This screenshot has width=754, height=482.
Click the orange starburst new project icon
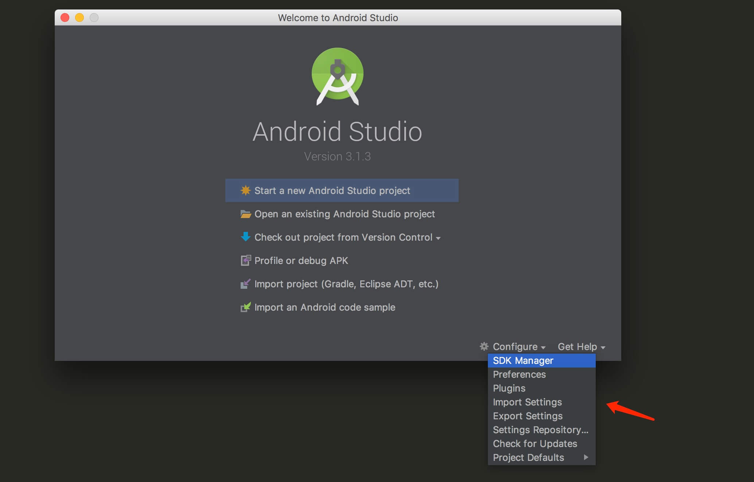245,190
